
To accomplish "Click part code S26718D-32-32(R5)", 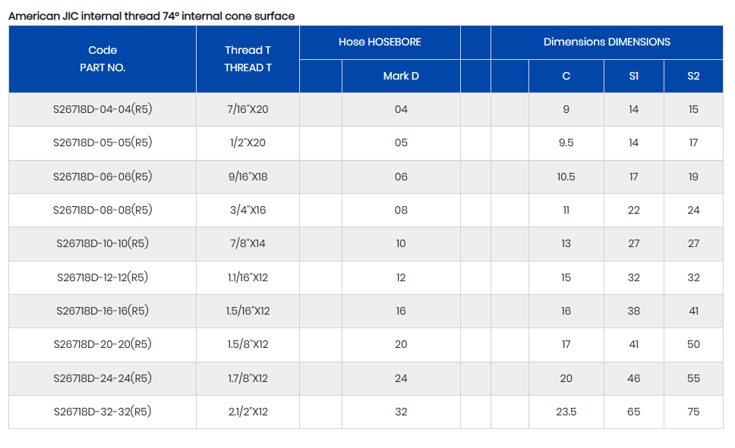I will 103,412.
